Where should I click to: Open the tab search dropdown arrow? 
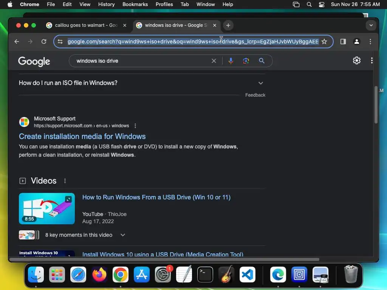pos(371,25)
